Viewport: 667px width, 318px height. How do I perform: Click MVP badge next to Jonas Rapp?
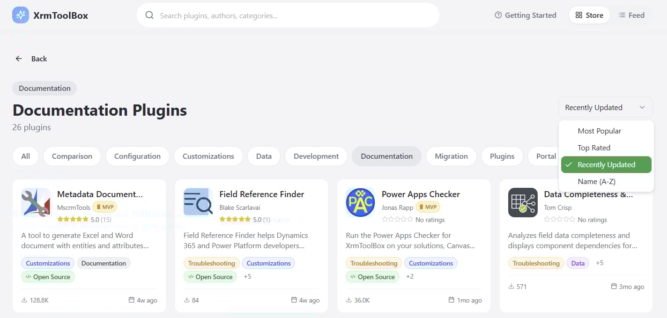pyautogui.click(x=428, y=207)
